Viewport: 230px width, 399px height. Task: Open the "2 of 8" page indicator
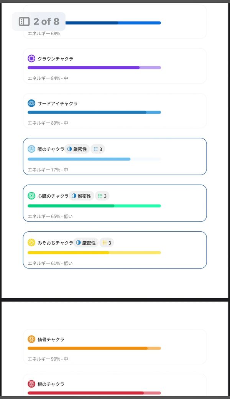[46, 21]
